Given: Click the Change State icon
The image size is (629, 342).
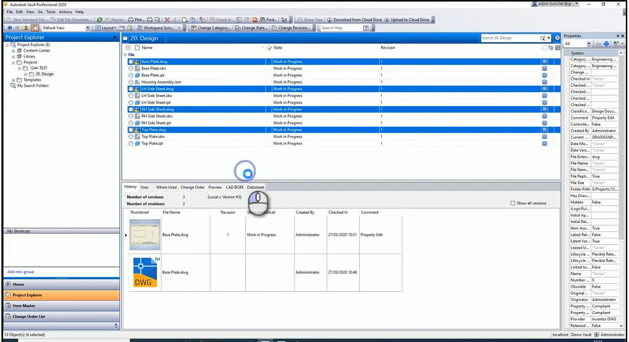Looking at the screenshot, I should click(x=238, y=28).
